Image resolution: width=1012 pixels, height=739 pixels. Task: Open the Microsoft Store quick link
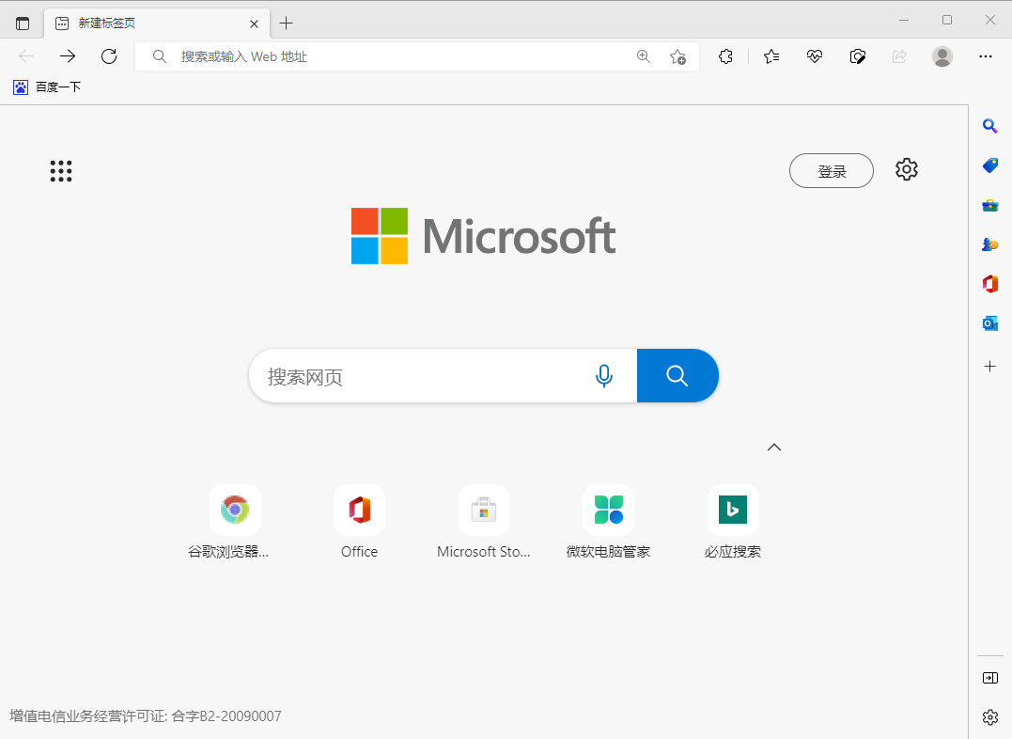(x=484, y=522)
